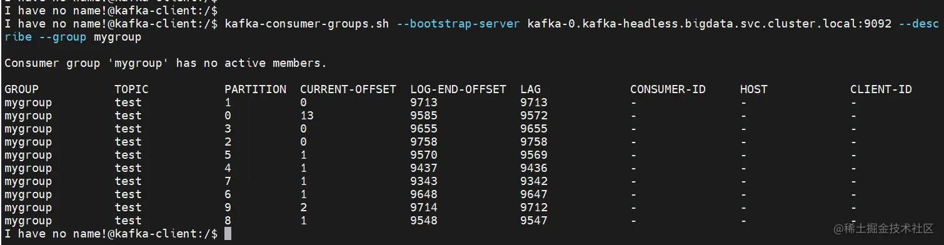The height and width of the screenshot is (245, 944).
Task: Select the HOST column header
Action: tap(753, 89)
